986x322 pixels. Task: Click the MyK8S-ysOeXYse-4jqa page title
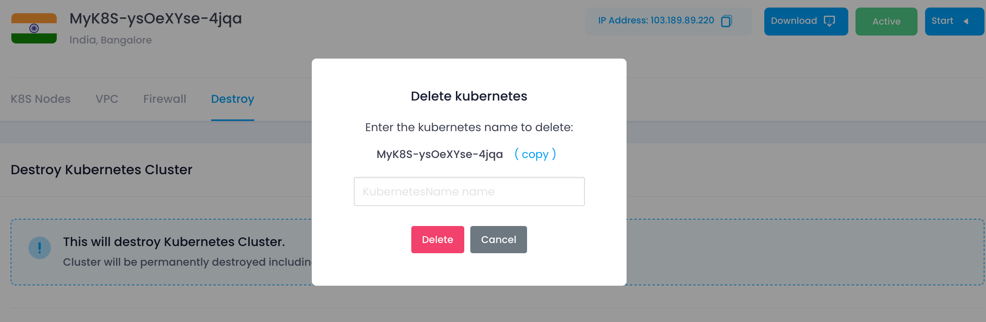click(x=156, y=19)
